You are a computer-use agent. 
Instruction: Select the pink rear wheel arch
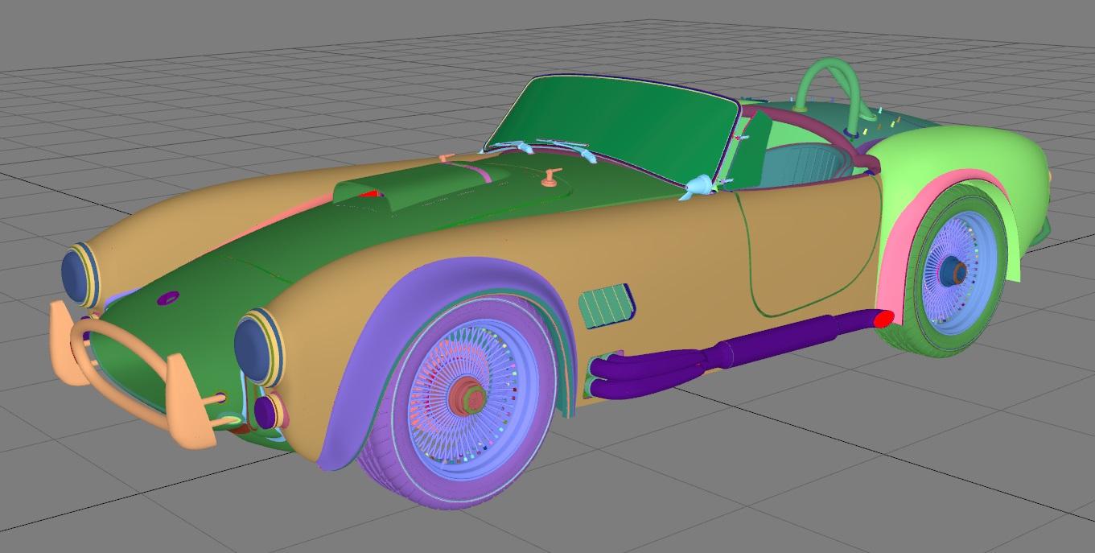[917, 233]
